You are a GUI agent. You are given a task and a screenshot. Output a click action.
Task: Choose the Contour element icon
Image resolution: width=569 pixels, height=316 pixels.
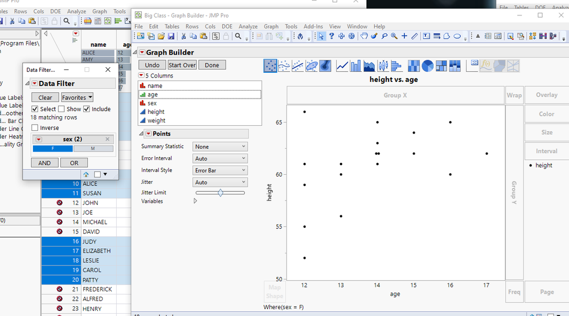click(325, 66)
